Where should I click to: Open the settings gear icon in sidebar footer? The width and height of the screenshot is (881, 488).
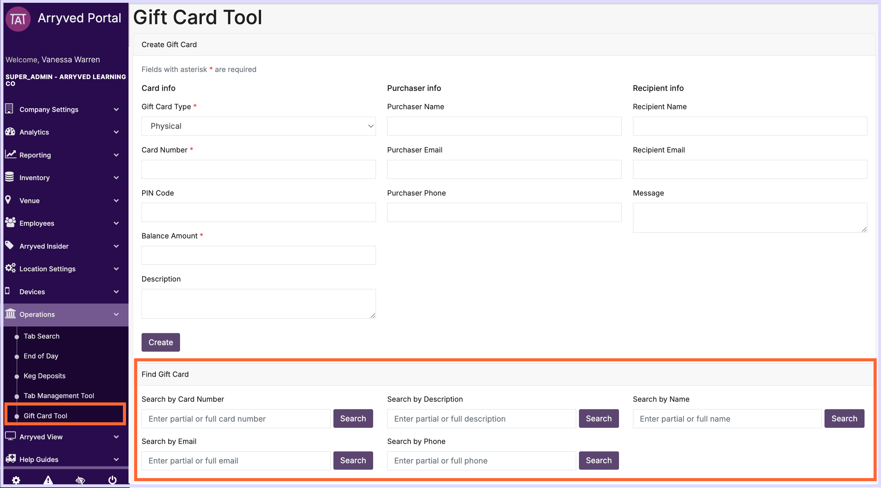[16, 480]
